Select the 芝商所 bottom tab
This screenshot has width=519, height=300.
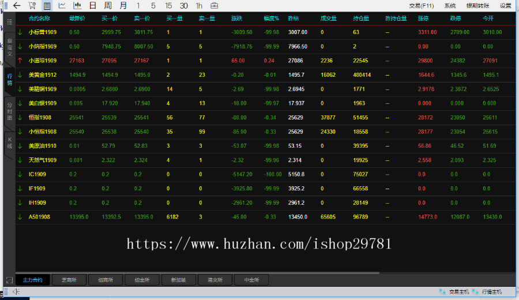click(69, 280)
